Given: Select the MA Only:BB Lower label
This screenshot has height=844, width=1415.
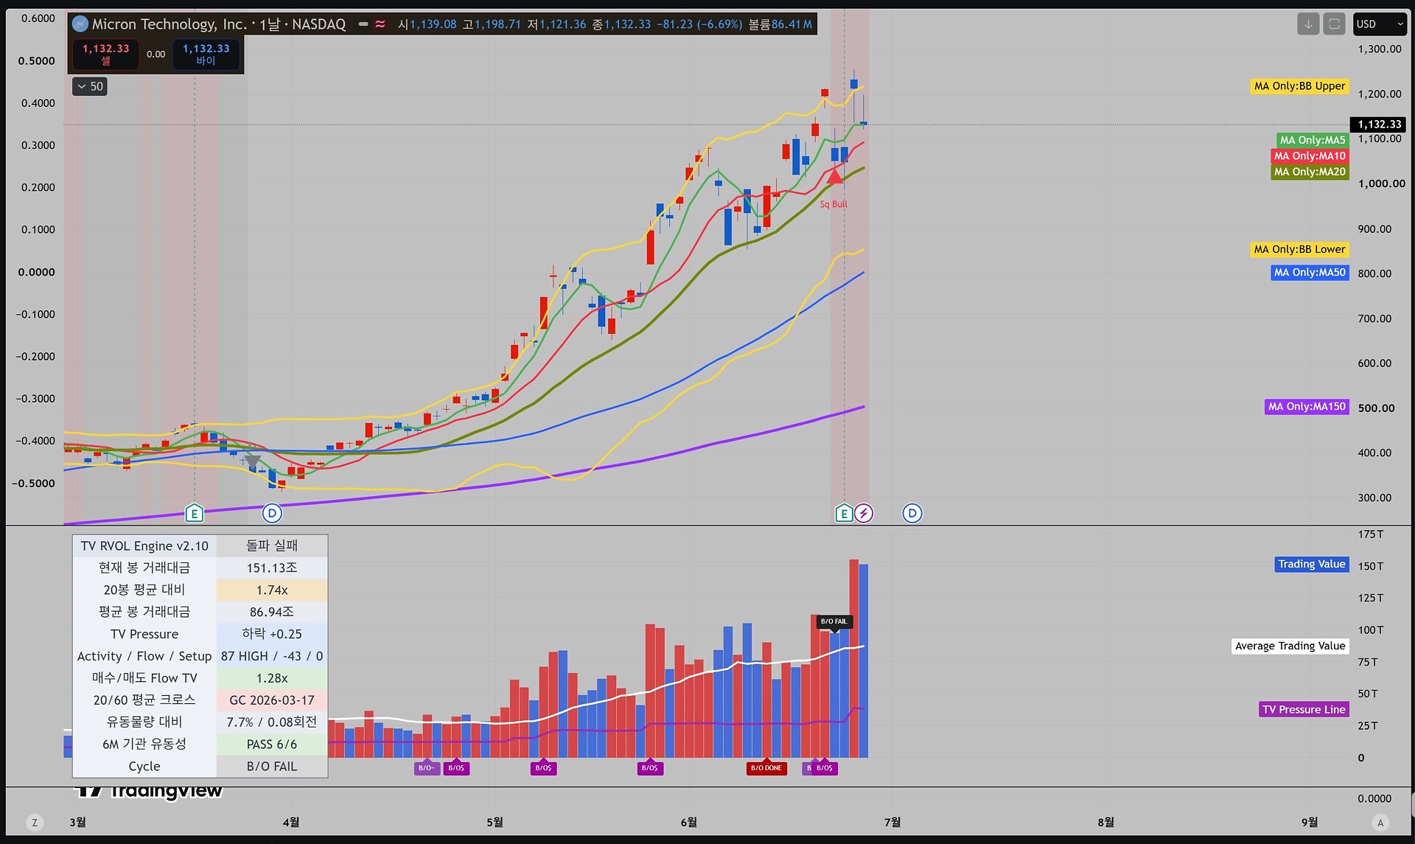Looking at the screenshot, I should coord(1300,250).
